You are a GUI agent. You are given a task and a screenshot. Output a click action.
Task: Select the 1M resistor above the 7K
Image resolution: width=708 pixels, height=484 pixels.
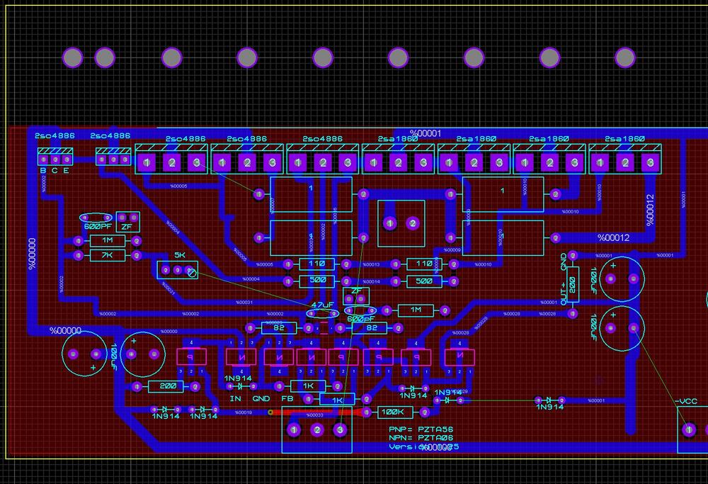tap(108, 240)
